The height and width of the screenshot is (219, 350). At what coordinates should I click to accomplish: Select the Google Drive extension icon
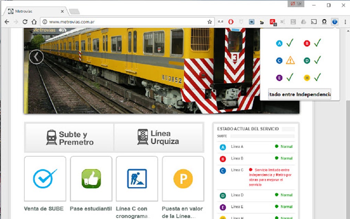click(303, 21)
